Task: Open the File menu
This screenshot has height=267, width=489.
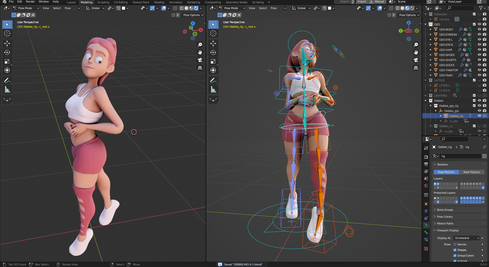Action: (11, 2)
